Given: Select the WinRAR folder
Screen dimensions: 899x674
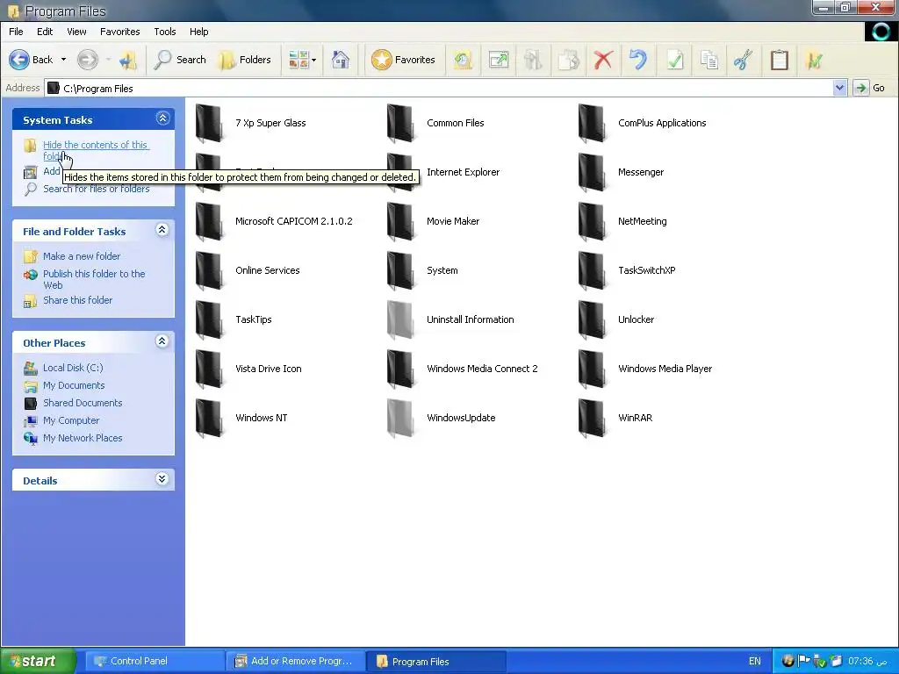Looking at the screenshot, I should (615, 418).
